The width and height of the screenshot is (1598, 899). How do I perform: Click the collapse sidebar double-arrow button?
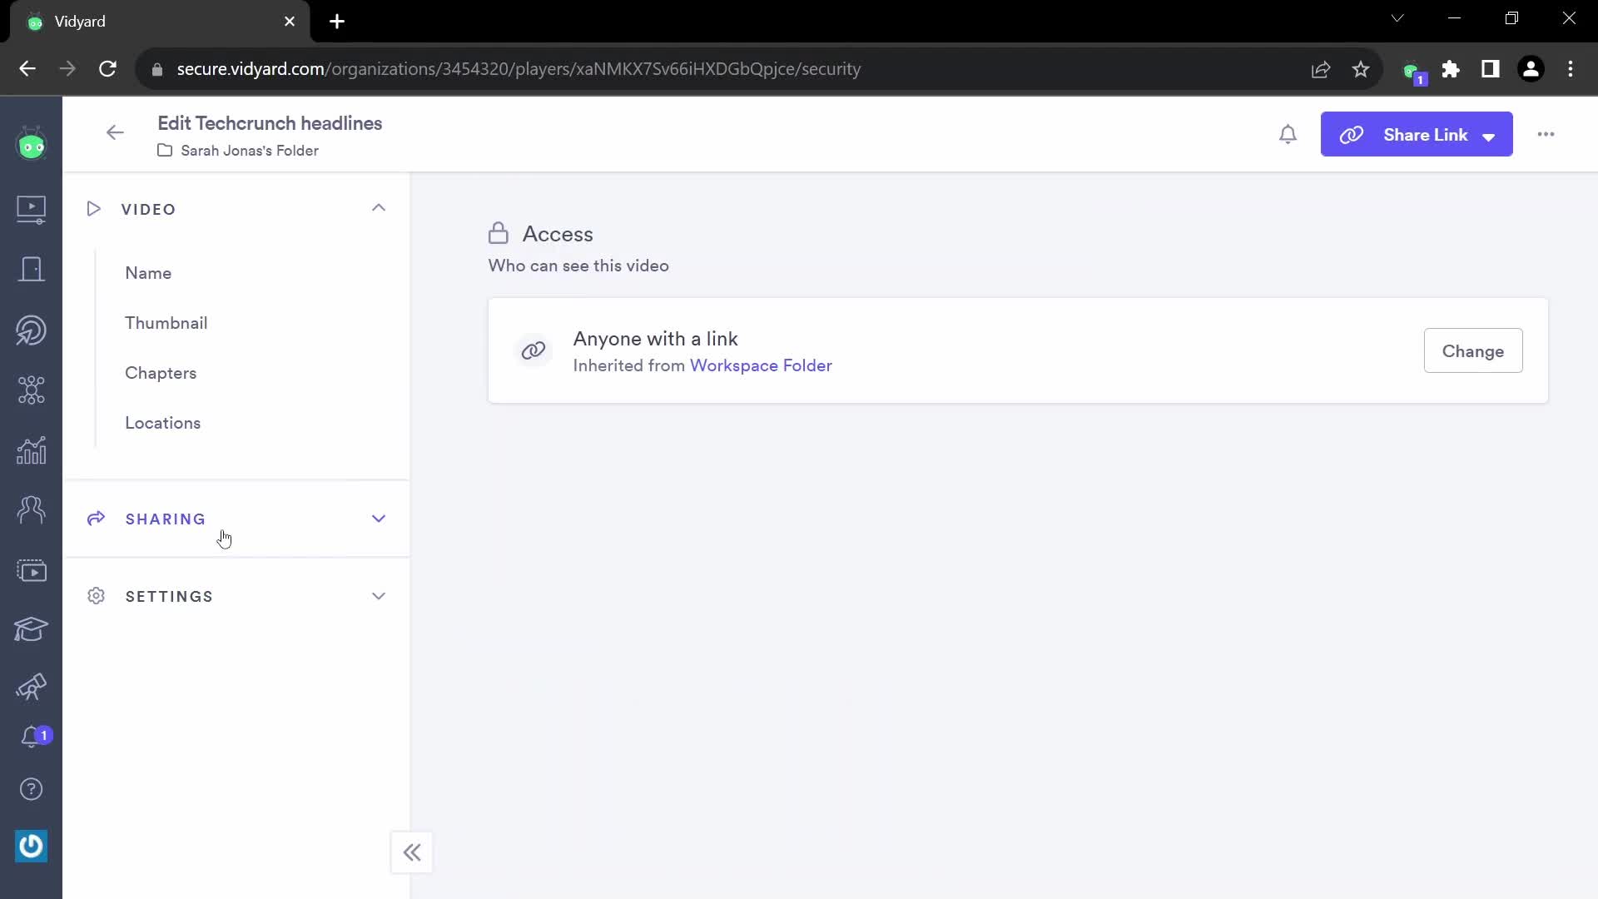tap(412, 851)
